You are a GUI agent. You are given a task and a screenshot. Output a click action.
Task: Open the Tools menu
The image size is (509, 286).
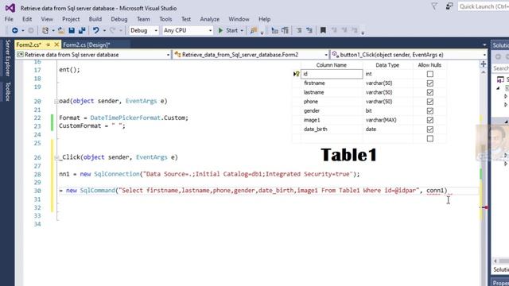(x=165, y=19)
